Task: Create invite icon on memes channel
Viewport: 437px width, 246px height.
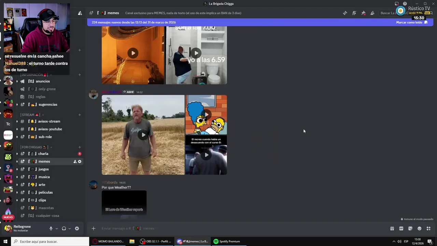Action: 75,162
